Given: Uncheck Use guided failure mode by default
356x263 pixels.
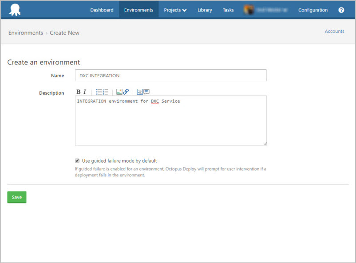Looking at the screenshot, I should [x=77, y=161].
